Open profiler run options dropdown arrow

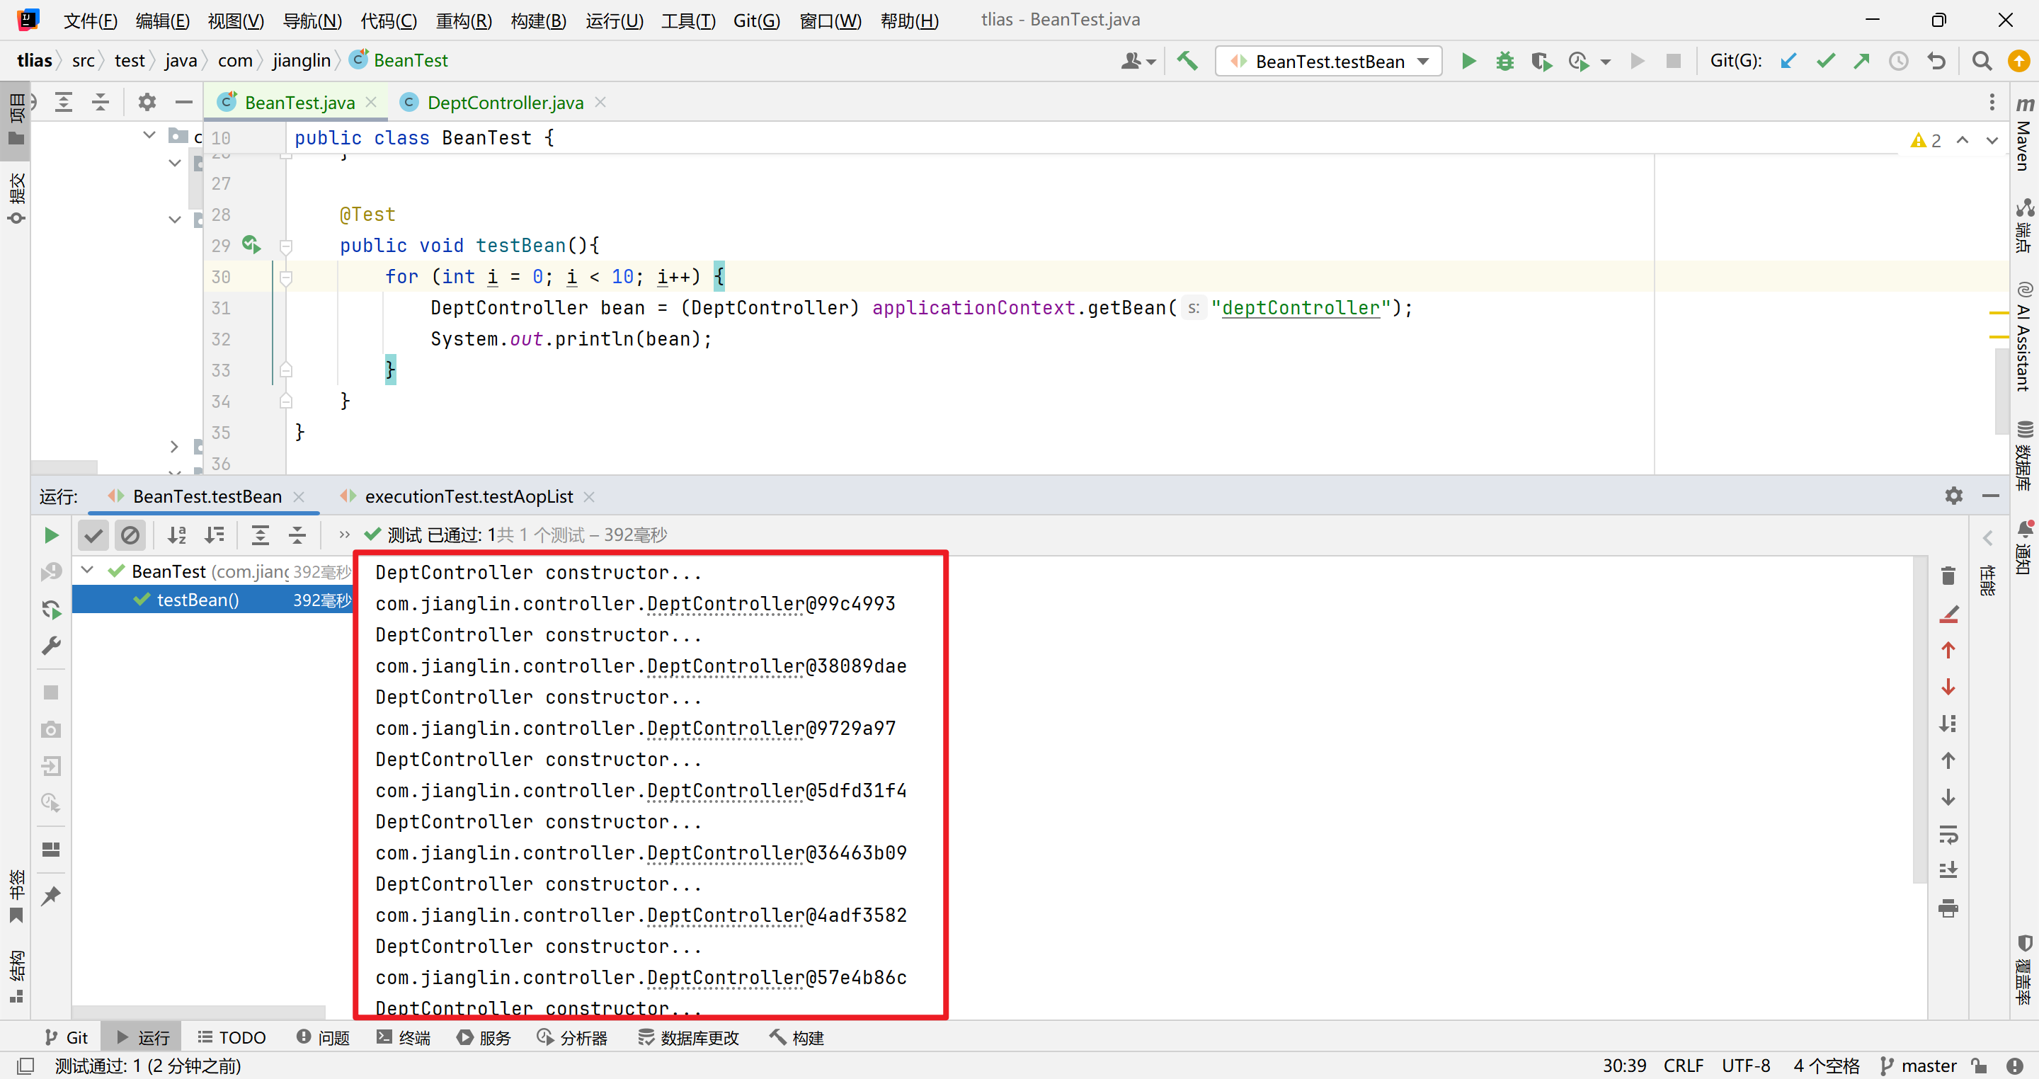[x=1605, y=62]
